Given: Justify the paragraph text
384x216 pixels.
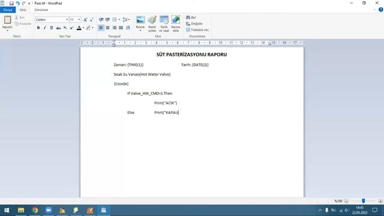Looking at the screenshot, I should tap(121, 28).
